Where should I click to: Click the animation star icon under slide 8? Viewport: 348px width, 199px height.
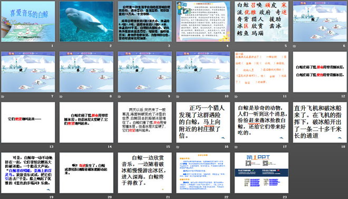pyautogui.click(x=61, y=97)
